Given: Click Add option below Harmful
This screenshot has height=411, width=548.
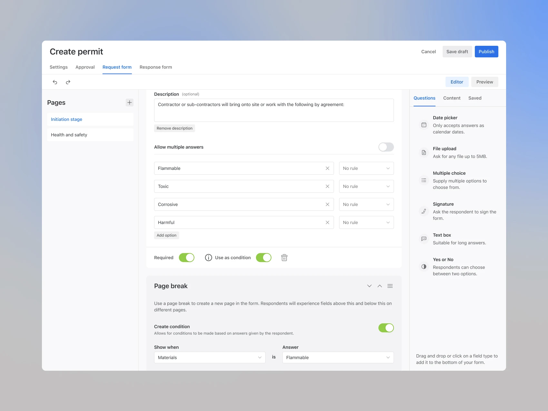Looking at the screenshot, I should [166, 235].
